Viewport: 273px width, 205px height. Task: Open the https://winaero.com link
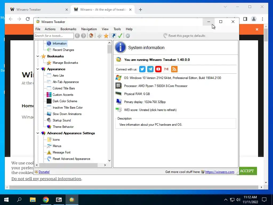point(220,172)
